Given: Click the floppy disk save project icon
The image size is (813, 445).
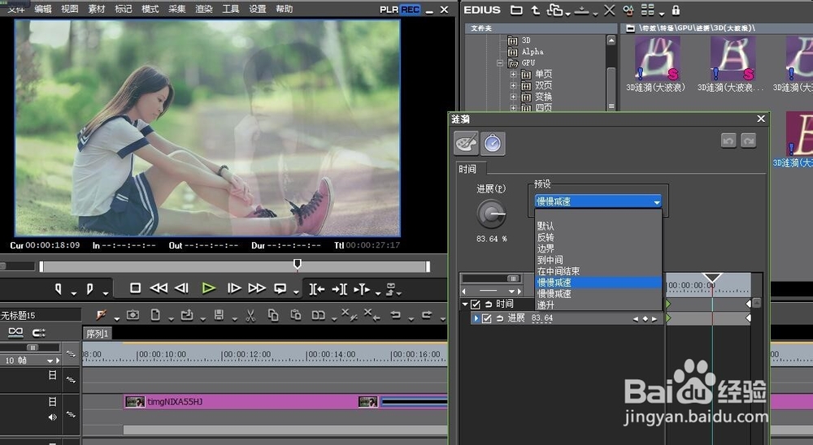Looking at the screenshot, I should click(x=219, y=315).
